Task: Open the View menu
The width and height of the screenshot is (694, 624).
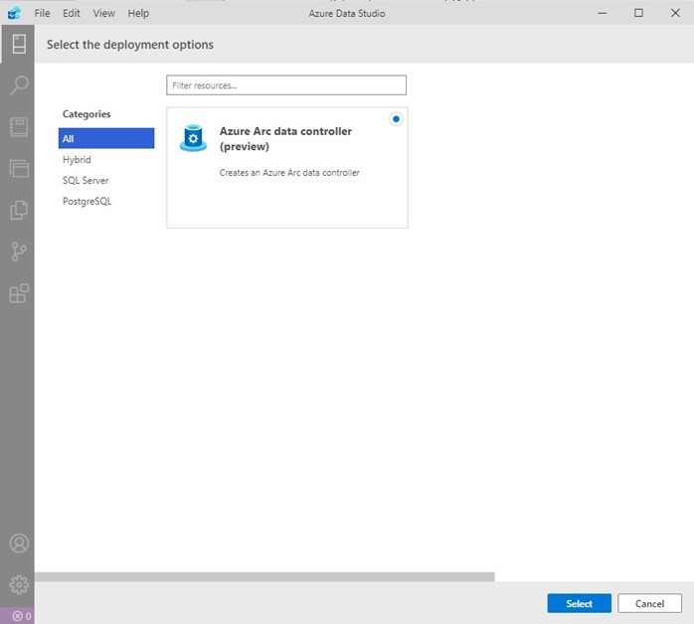Action: (x=103, y=13)
